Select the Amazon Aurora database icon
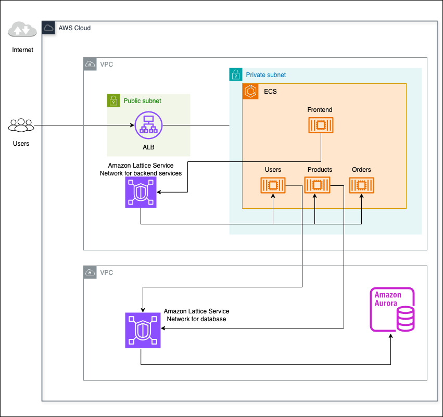The width and height of the screenshot is (443, 417). click(393, 309)
